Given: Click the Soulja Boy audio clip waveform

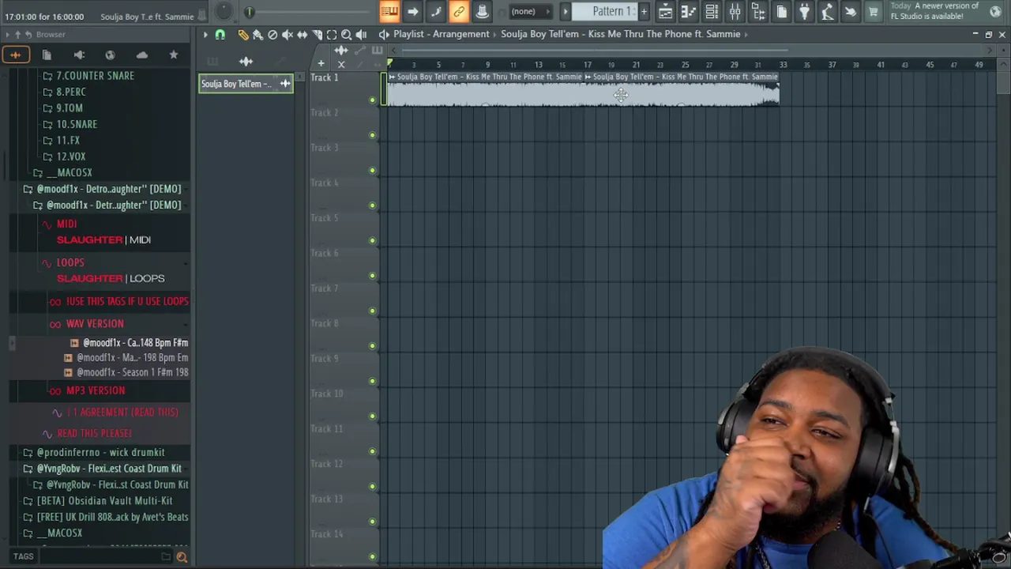Looking at the screenshot, I should tap(583, 94).
